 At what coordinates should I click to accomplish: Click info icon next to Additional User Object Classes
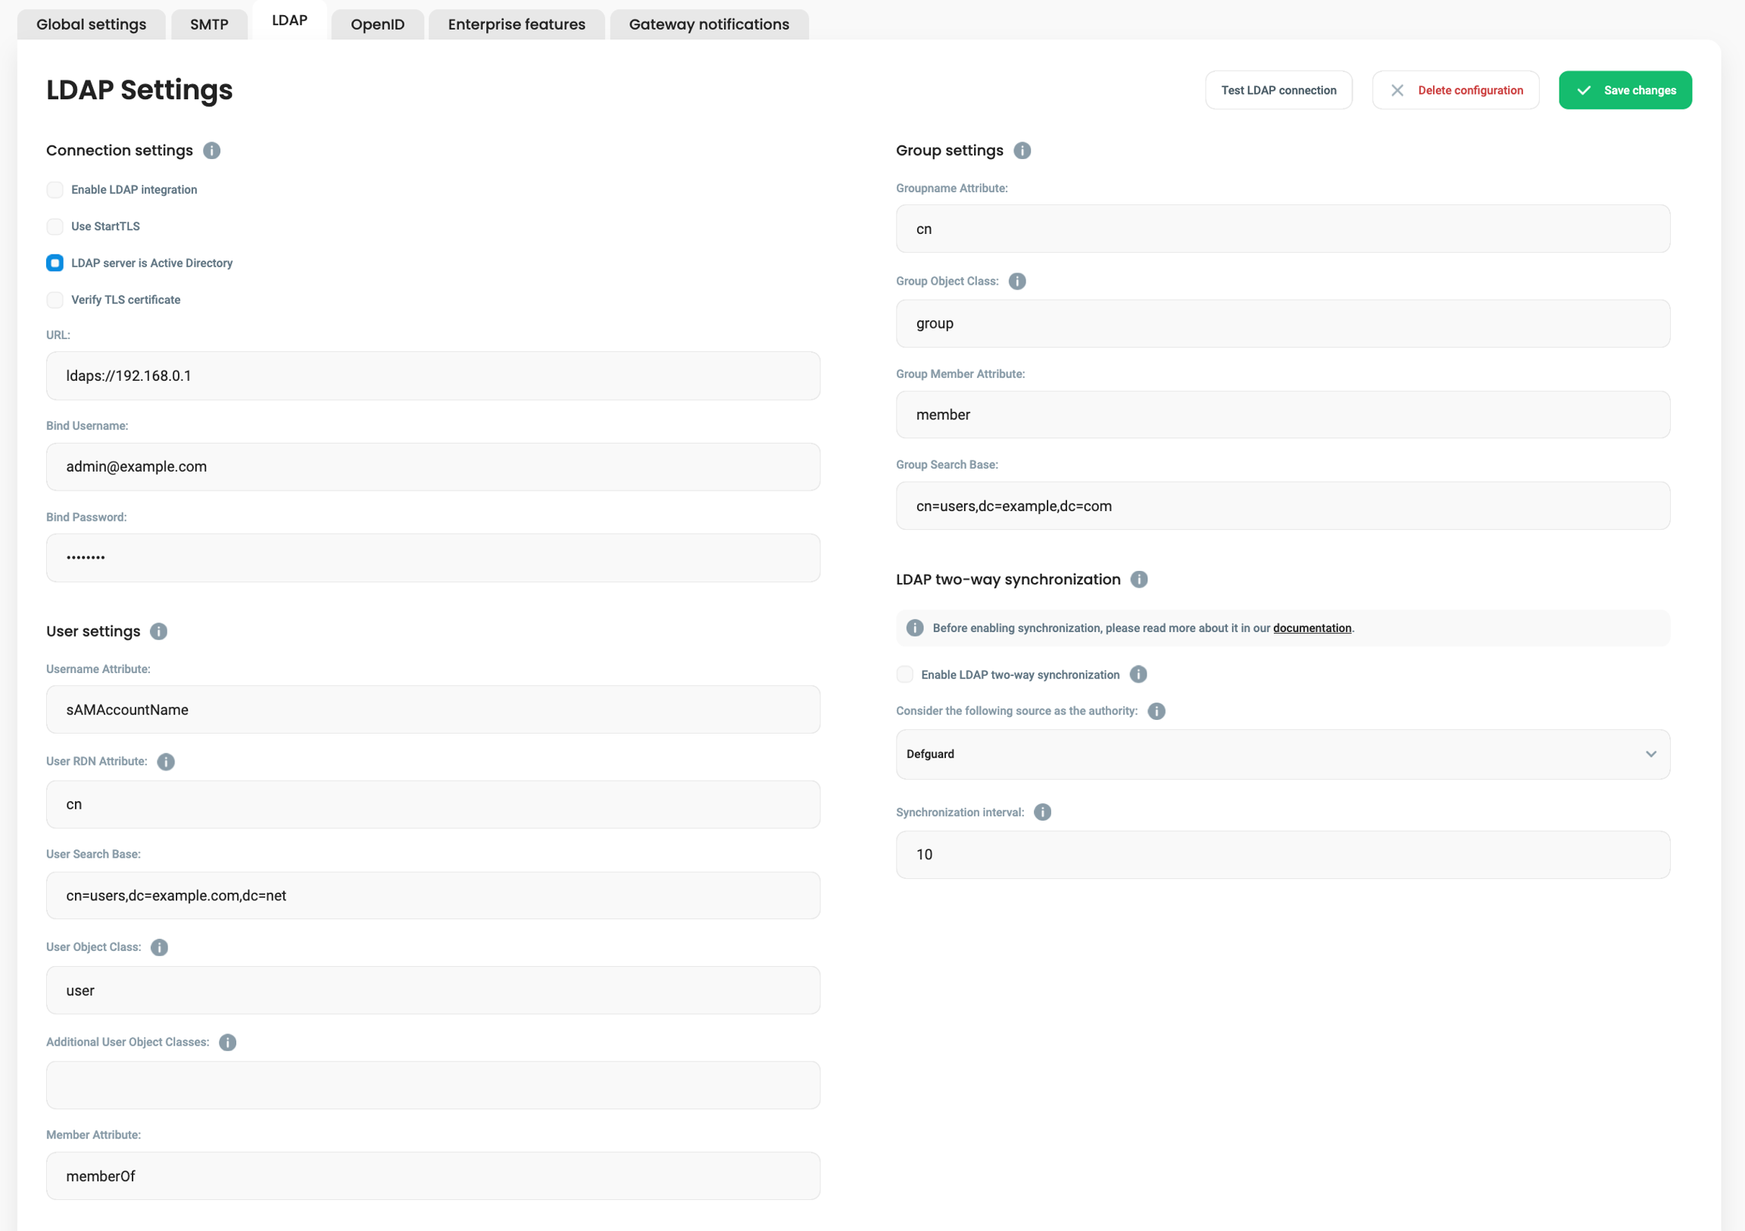pos(227,1042)
